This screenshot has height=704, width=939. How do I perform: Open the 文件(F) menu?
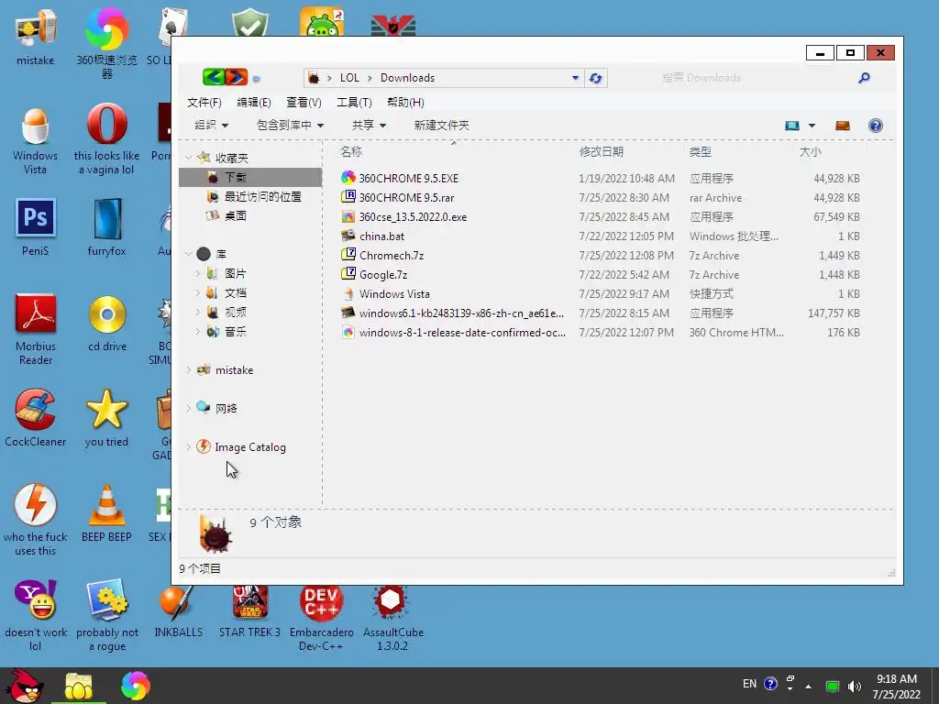tap(204, 103)
